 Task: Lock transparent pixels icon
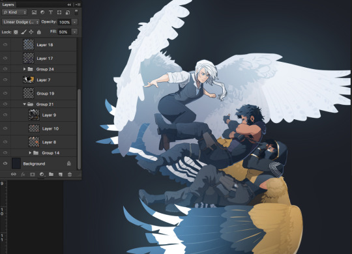point(16,32)
